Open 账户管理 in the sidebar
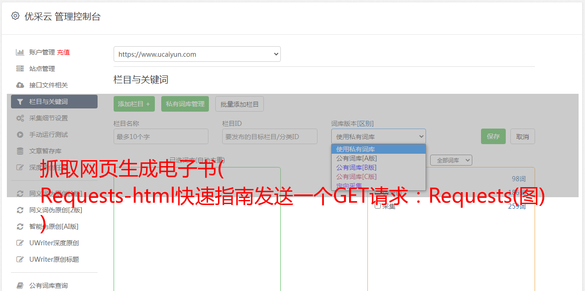Viewport: 585px width, 291px height. tap(42, 52)
